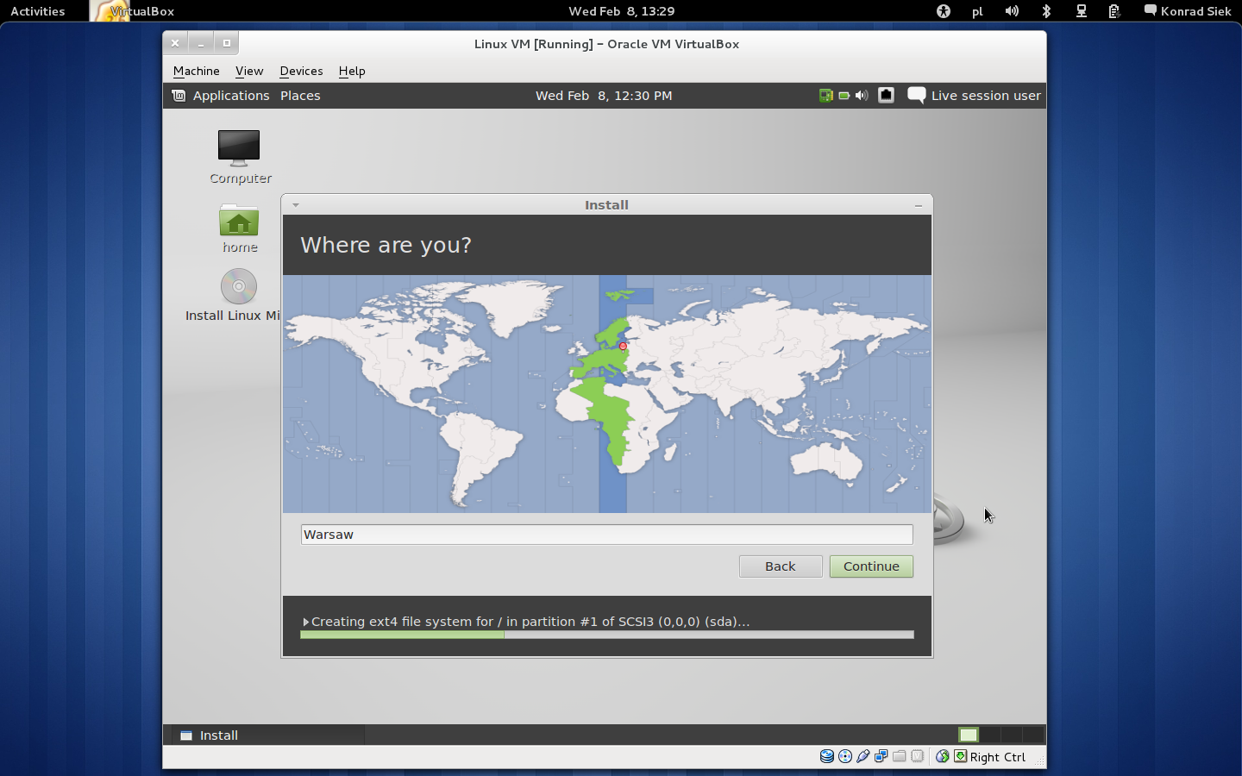Open the Devices menu
Screen dimensions: 1242x776
coord(301,71)
